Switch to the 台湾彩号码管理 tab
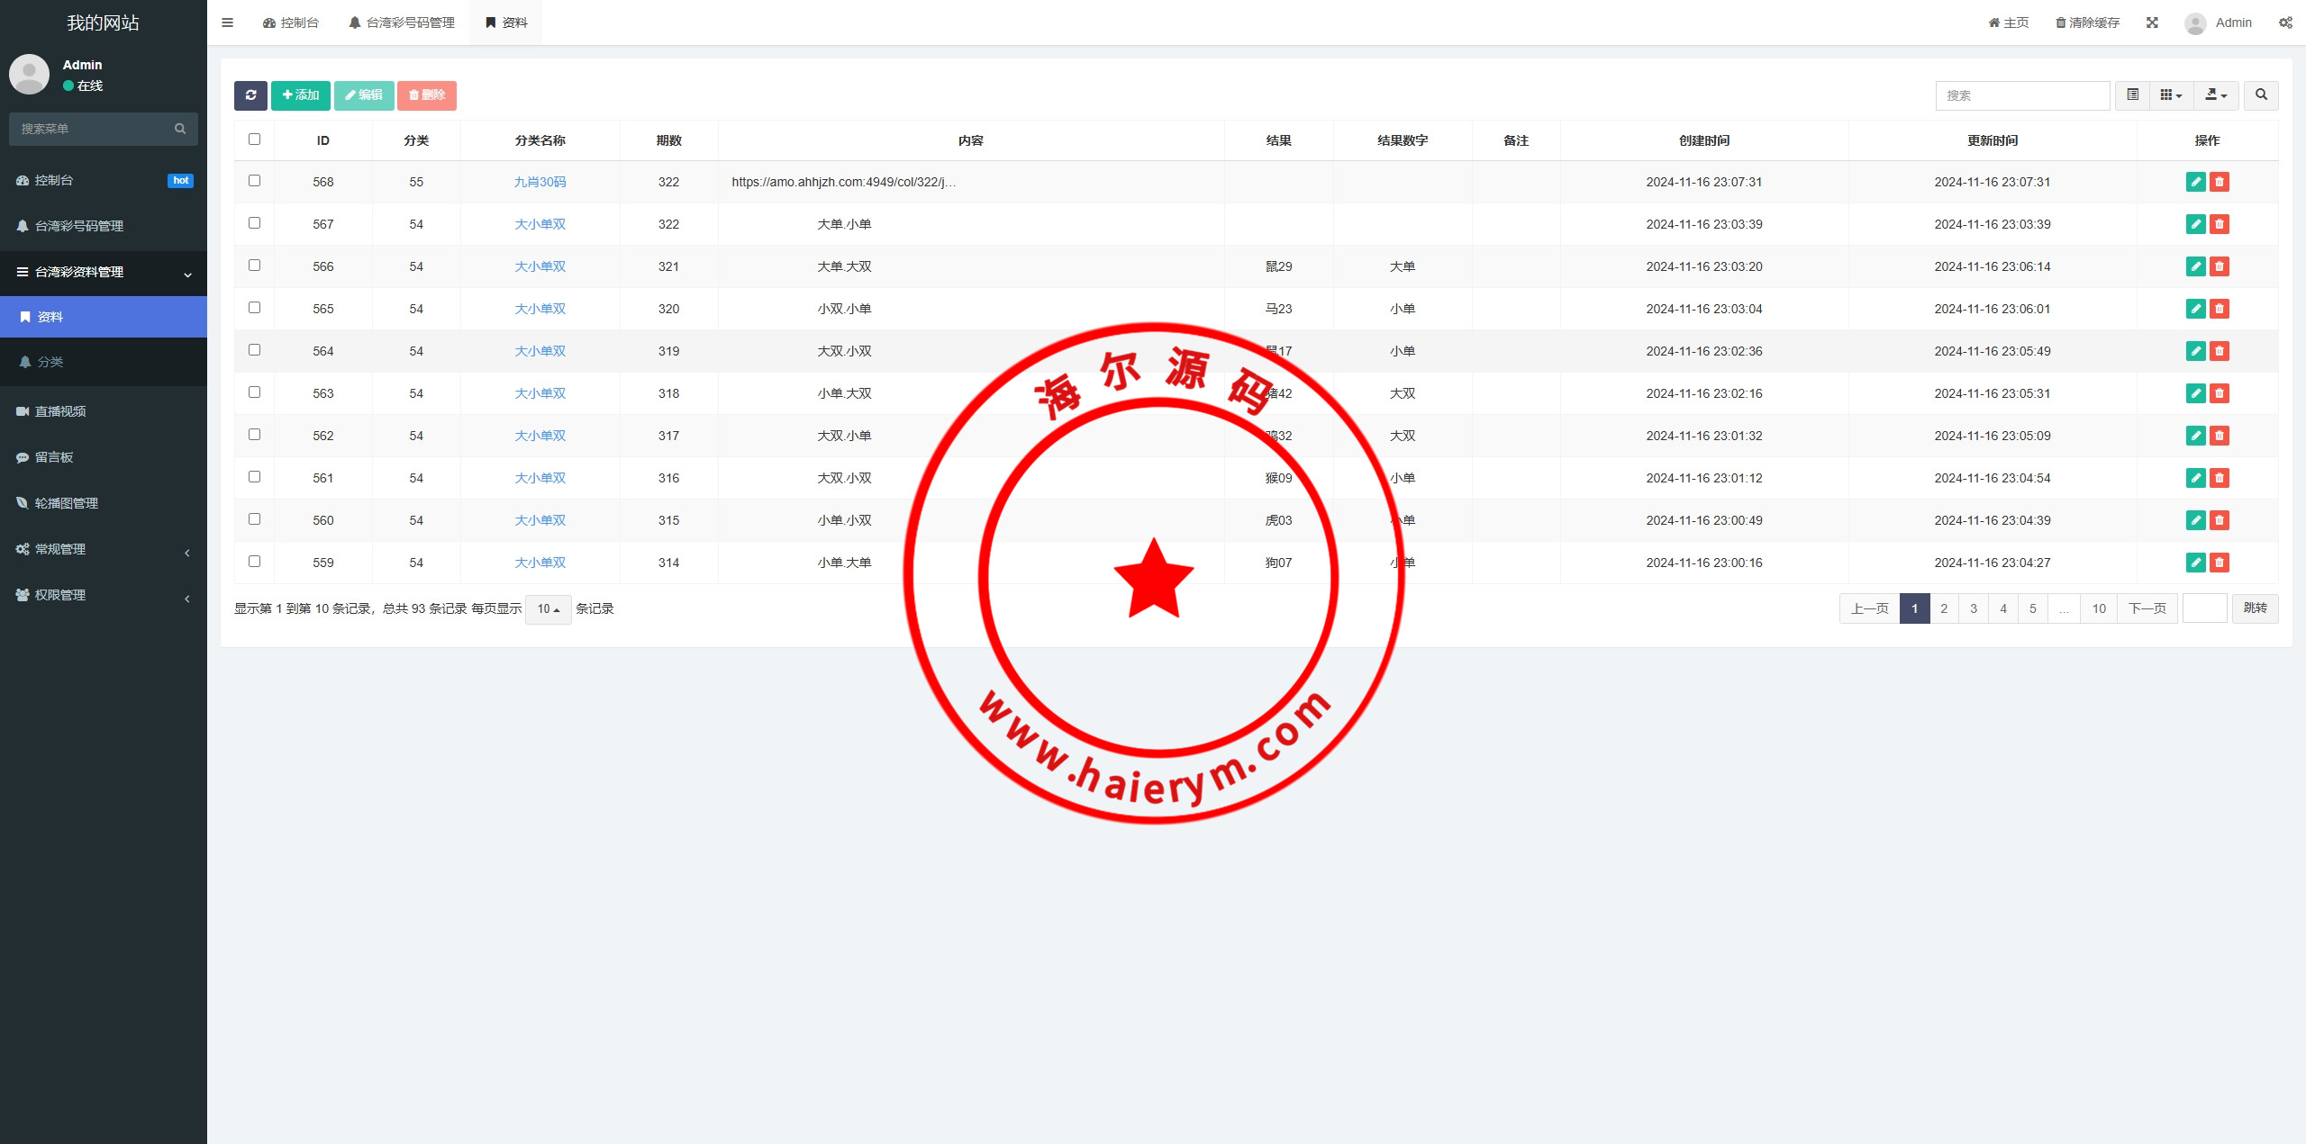The height and width of the screenshot is (1144, 2306). tap(402, 23)
